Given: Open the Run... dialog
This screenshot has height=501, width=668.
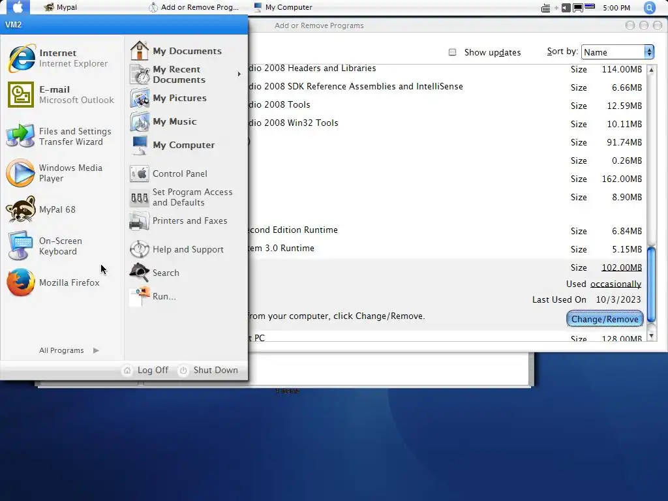Looking at the screenshot, I should [x=153, y=296].
